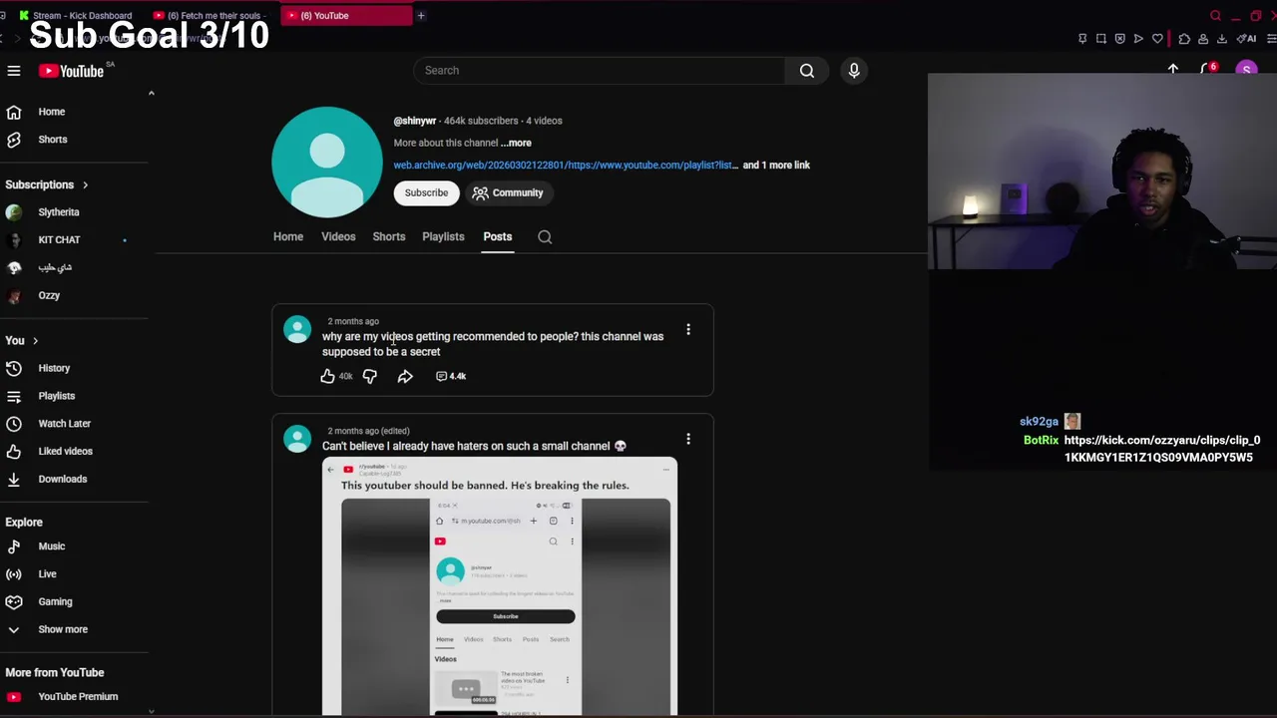Select the channel Posts tab

pos(498,236)
